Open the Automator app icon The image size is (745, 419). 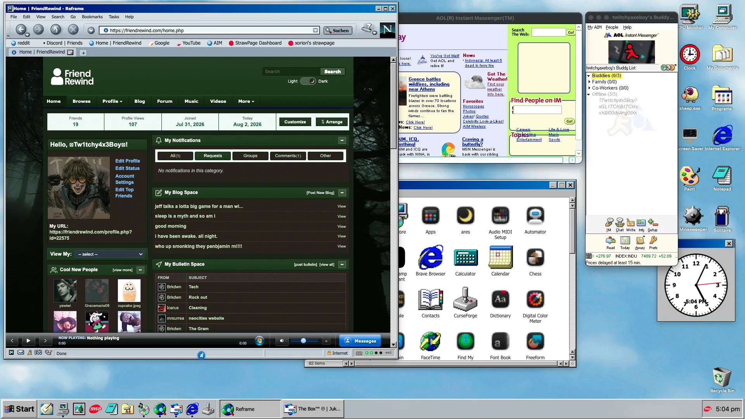[535, 220]
